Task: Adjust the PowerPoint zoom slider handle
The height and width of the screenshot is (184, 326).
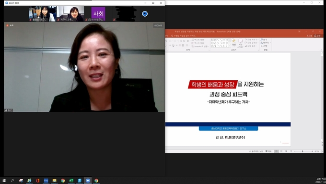Action: click(303, 151)
